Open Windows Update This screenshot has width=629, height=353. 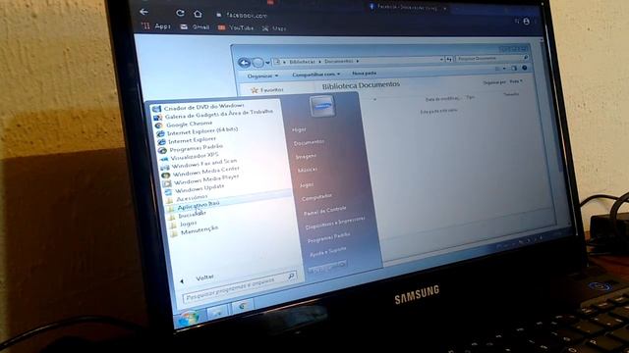click(195, 188)
